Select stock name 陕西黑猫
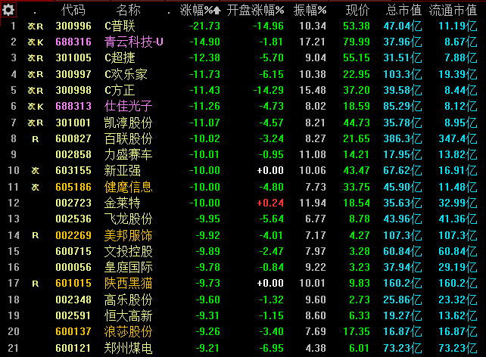 click(x=129, y=284)
